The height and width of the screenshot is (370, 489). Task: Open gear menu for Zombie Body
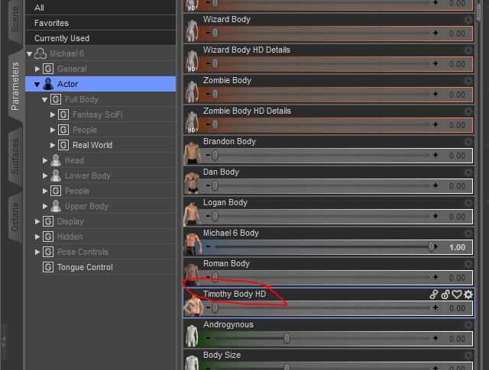point(468,81)
